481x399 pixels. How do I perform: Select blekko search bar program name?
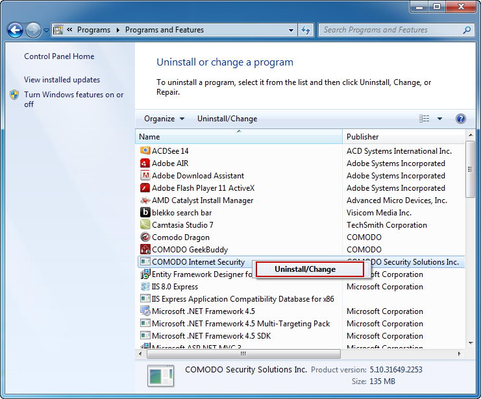tap(182, 213)
